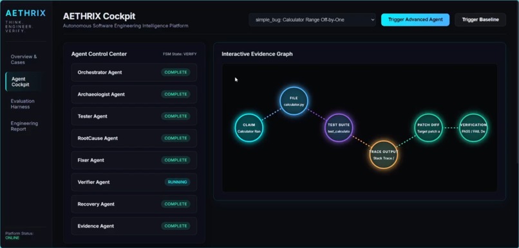Image resolution: width=519 pixels, height=248 pixels.
Task: Open the Orchestrator Agent row
Action: pyautogui.click(x=134, y=73)
